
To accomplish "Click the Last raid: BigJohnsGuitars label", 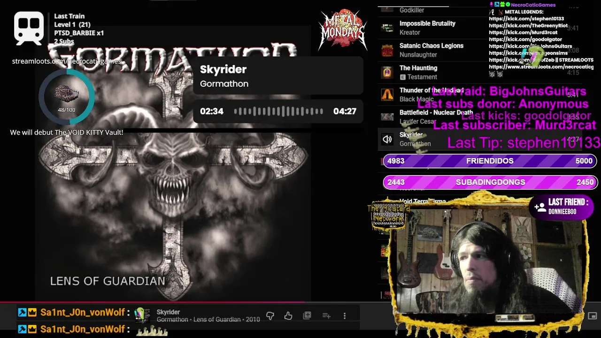I will coord(509,91).
